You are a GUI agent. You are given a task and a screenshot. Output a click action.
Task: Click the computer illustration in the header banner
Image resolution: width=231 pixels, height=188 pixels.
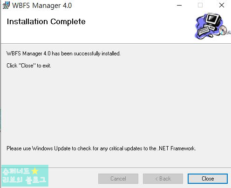click(x=212, y=26)
